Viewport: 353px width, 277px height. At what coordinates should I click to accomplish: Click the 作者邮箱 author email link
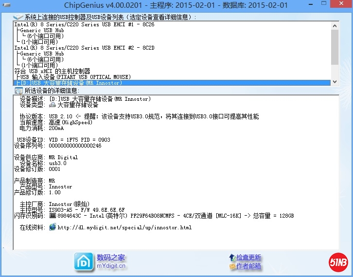click(249, 266)
